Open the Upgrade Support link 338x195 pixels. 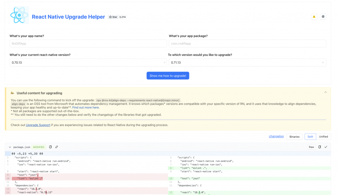[38, 125]
